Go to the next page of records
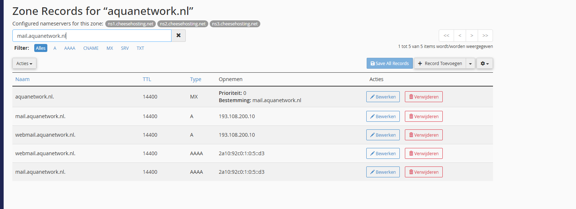Viewport: 576px width, 209px height. (x=472, y=36)
